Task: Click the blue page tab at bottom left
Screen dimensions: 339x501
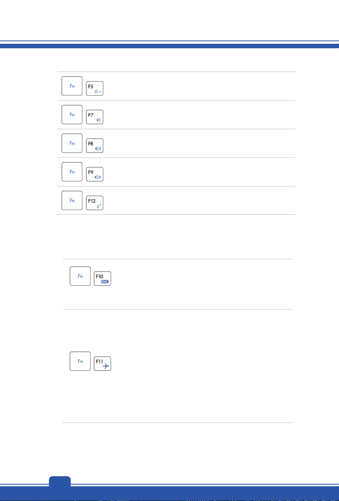Action: click(60, 481)
